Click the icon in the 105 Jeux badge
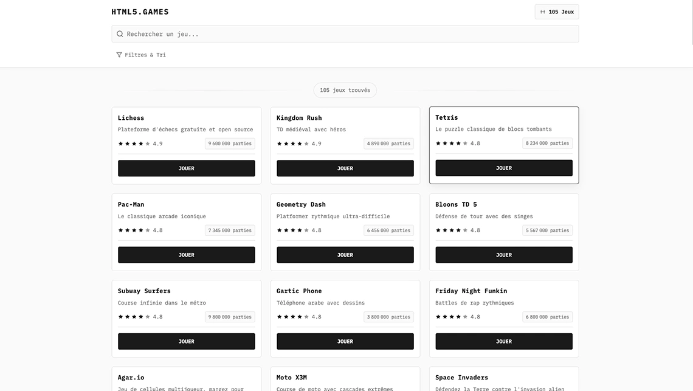The image size is (693, 391). coord(543,12)
